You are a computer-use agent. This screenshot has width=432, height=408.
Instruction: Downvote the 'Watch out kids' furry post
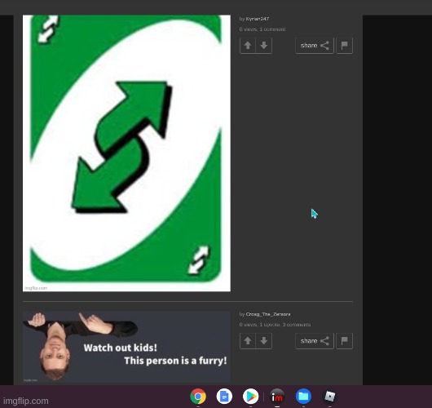pos(264,341)
